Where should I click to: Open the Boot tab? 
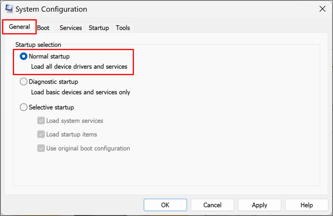point(43,28)
